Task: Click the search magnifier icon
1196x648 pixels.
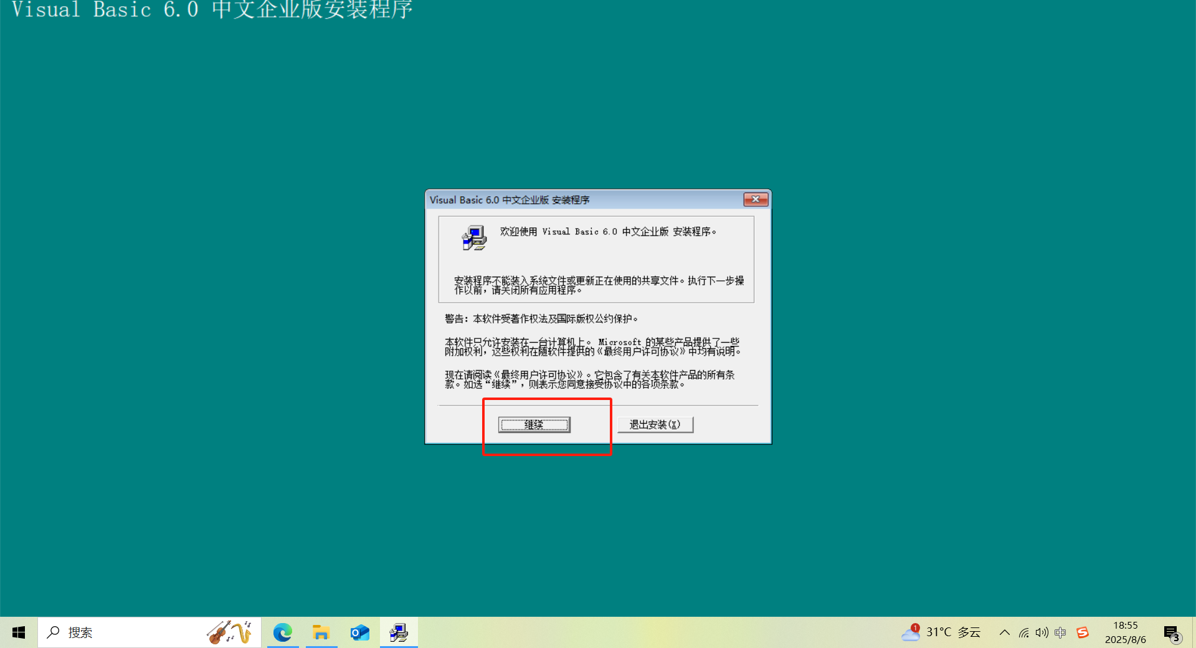Action: coord(54,632)
